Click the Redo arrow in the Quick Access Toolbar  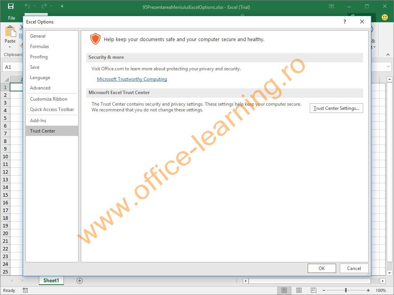44,6
